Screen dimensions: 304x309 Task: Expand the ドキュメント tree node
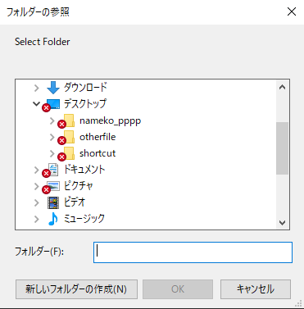click(37, 170)
